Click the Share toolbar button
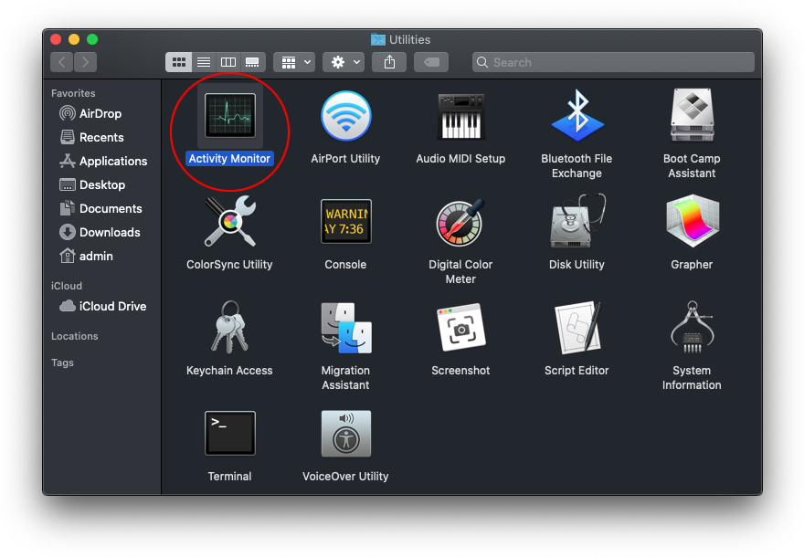The width and height of the screenshot is (804, 557). [390, 62]
